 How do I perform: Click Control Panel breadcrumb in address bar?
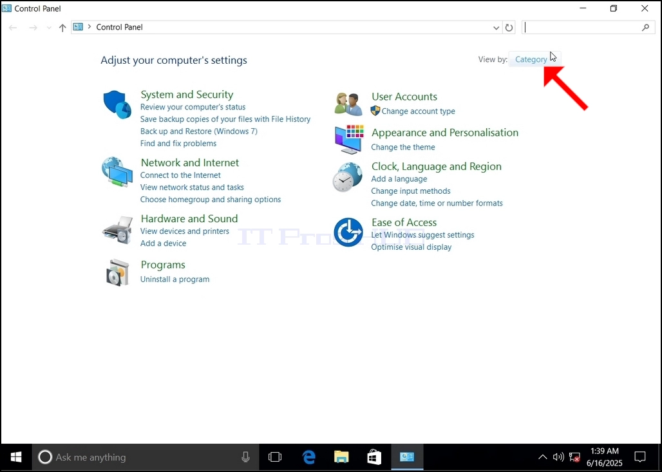click(x=120, y=27)
